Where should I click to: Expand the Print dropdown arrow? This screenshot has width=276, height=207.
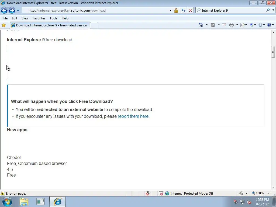237,25
